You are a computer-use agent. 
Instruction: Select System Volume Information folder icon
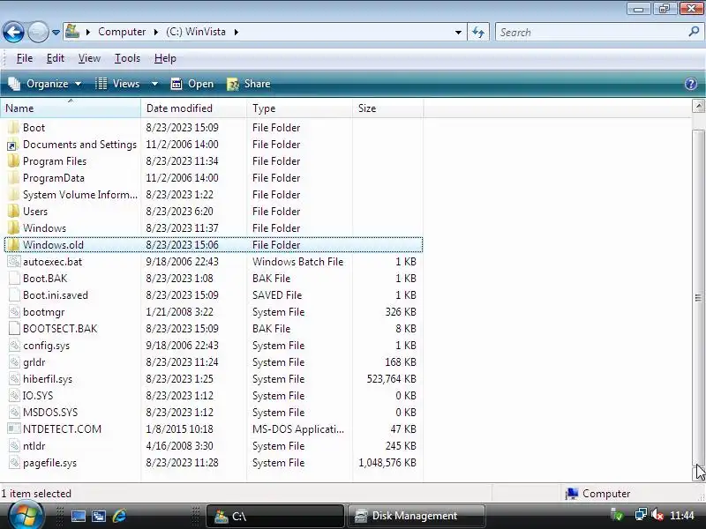(x=14, y=195)
